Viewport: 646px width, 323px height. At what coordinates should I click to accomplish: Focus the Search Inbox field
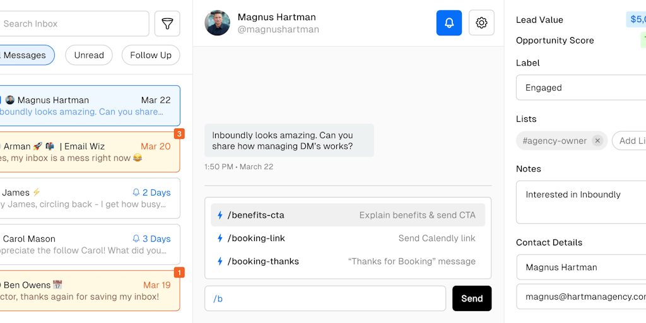[x=73, y=23]
